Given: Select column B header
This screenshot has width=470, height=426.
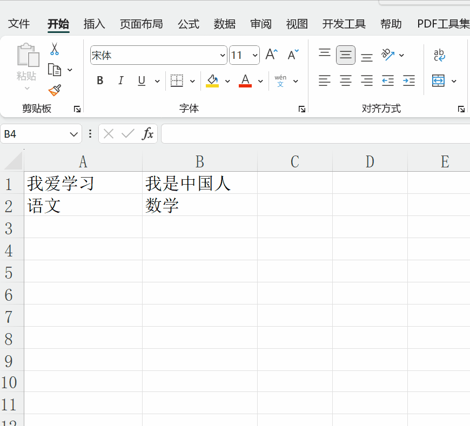Looking at the screenshot, I should 200,161.
